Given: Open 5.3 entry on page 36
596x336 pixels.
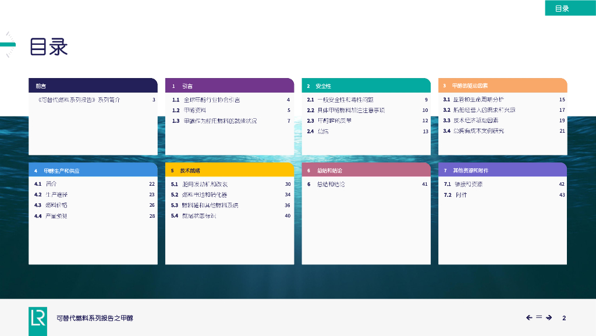Looking at the screenshot, I should click(230, 205).
